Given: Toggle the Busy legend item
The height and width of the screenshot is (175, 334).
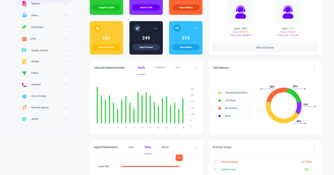Looking at the screenshot, I should pyautogui.click(x=234, y=116).
